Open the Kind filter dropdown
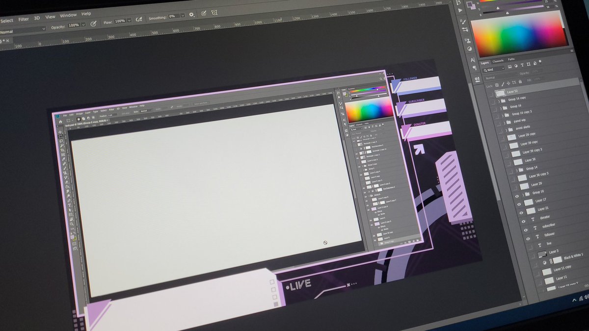The width and height of the screenshot is (589, 331). tap(494, 70)
